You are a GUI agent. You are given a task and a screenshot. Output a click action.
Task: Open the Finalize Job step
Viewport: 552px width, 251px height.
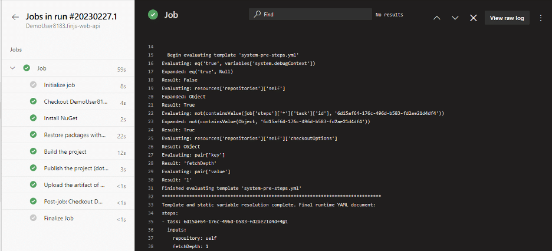coord(58,218)
